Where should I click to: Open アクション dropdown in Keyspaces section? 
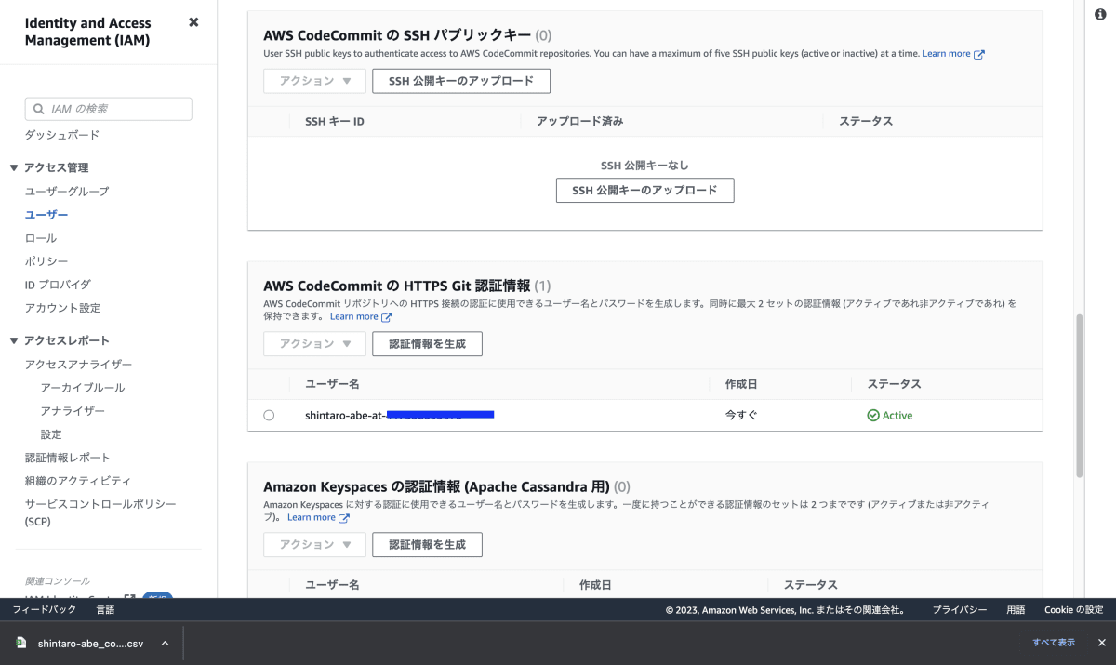pyautogui.click(x=315, y=545)
